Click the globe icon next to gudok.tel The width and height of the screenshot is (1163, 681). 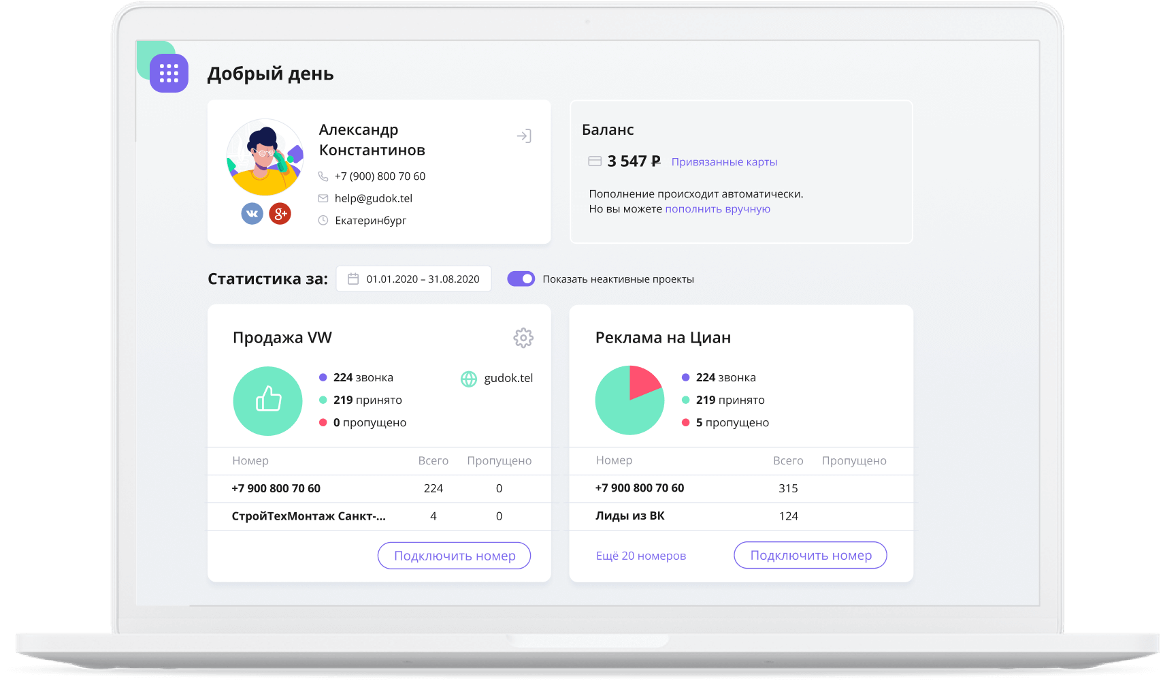pyautogui.click(x=468, y=379)
